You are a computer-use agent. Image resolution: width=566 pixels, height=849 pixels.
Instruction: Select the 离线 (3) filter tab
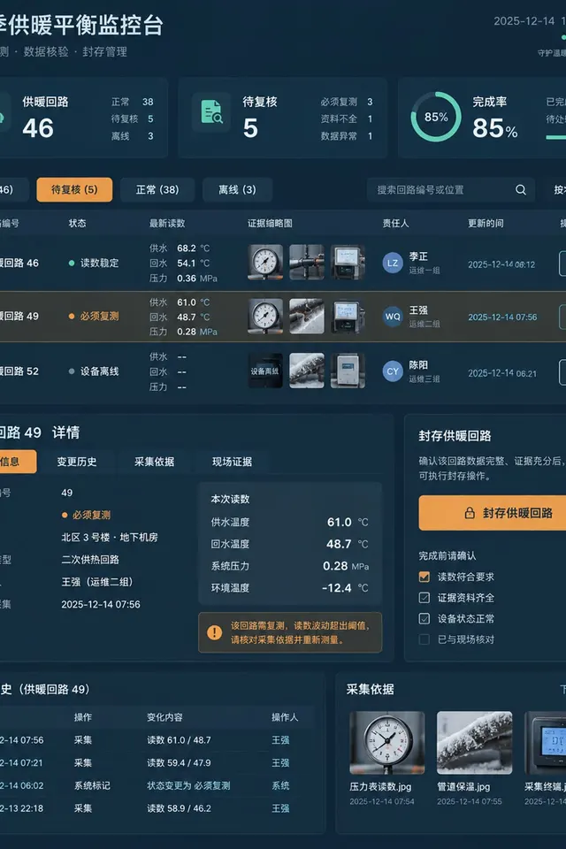click(237, 189)
